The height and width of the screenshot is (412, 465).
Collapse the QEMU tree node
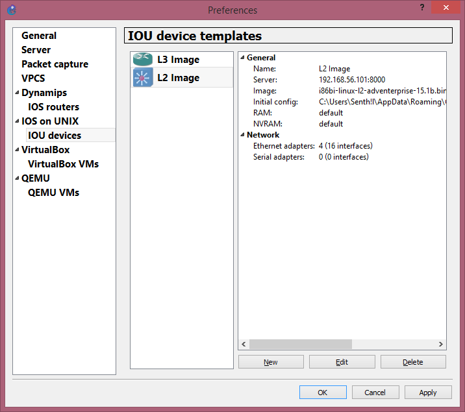(17, 178)
